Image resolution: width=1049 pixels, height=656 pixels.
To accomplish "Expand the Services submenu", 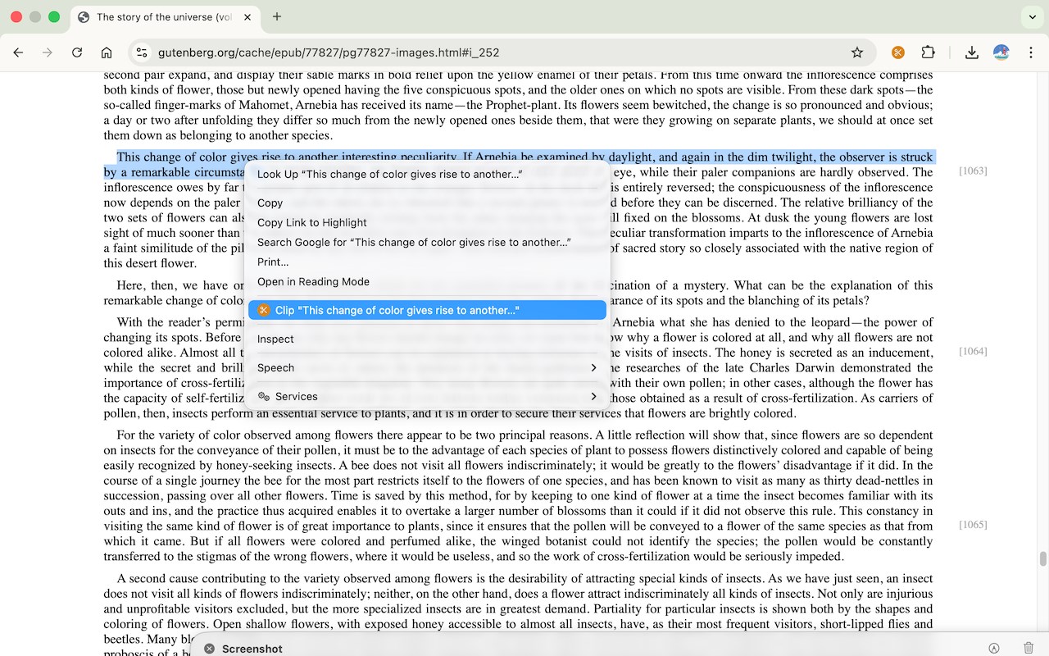I will pos(427,396).
